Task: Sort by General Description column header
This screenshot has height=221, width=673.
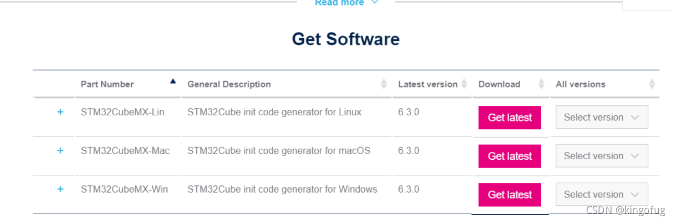Action: click(x=229, y=84)
